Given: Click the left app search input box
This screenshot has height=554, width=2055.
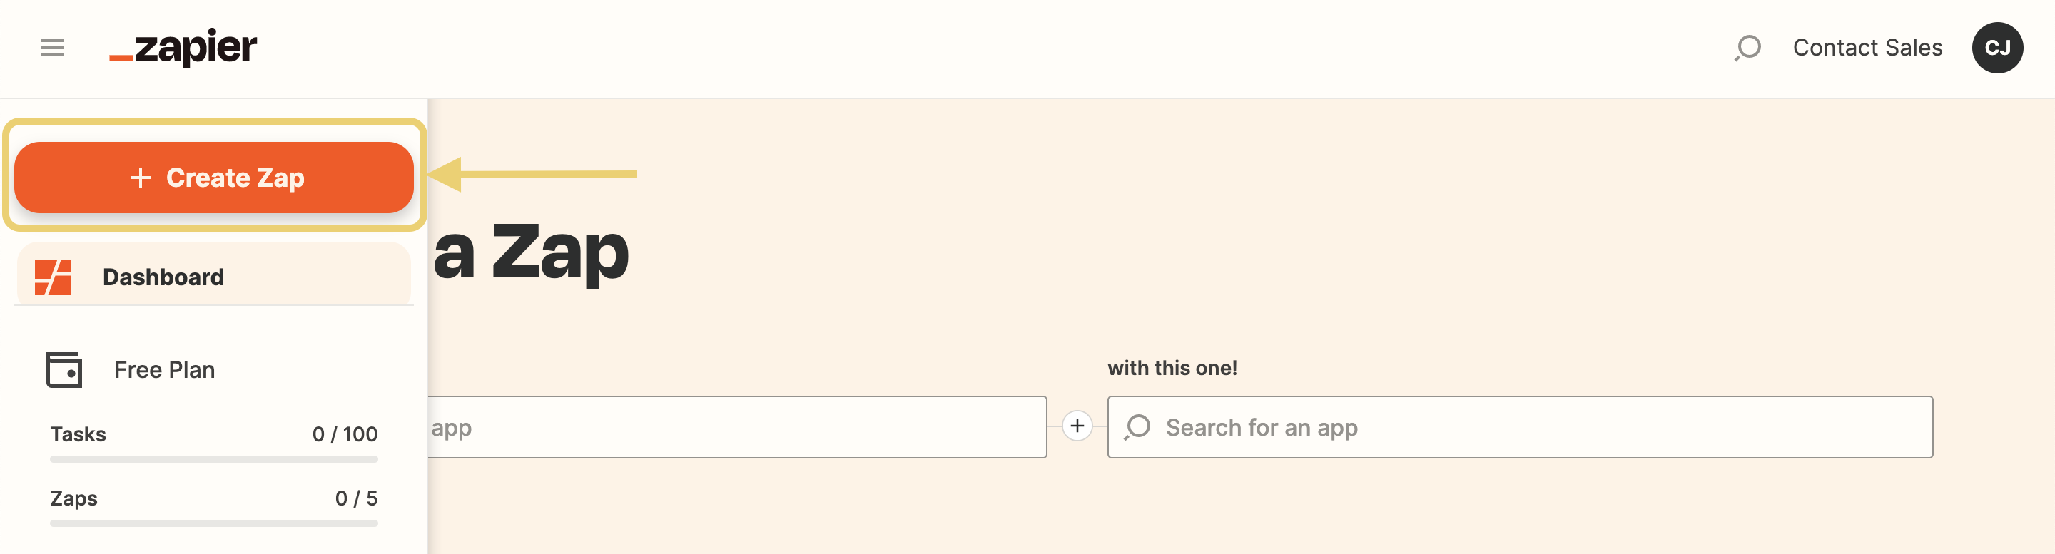Looking at the screenshot, I should tap(734, 427).
